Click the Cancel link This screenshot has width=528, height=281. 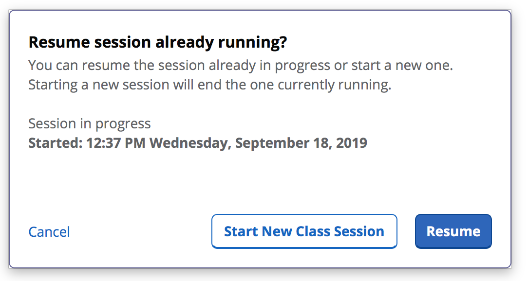click(49, 232)
